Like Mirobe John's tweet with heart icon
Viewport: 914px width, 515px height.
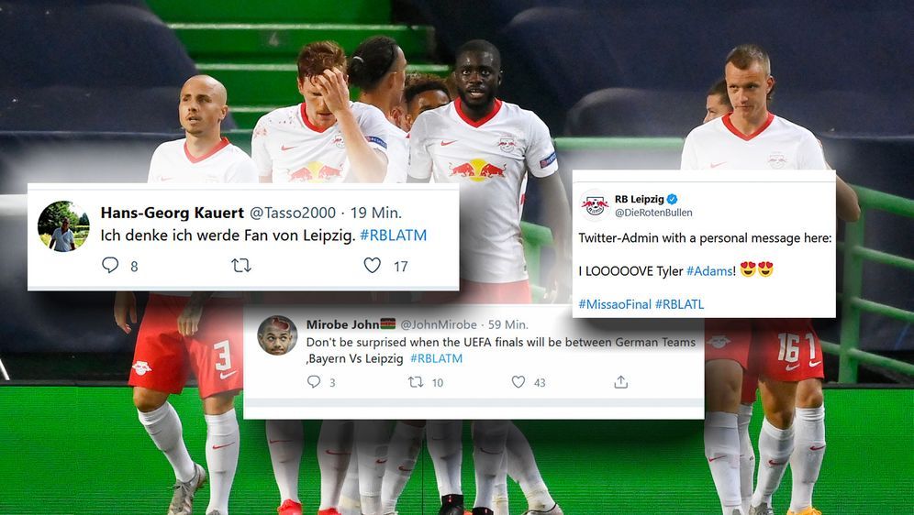coord(518,382)
